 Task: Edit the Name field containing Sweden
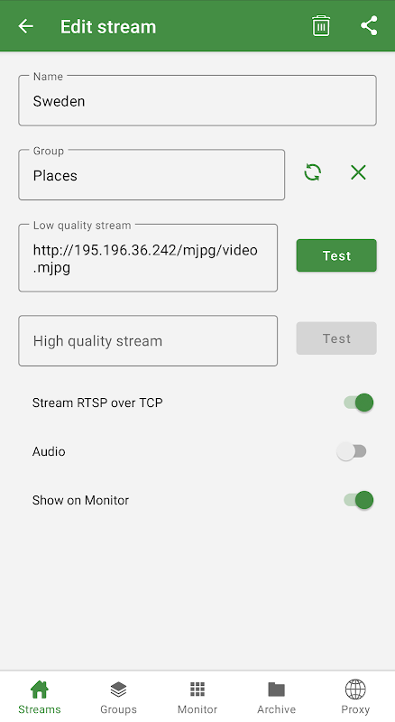197,100
